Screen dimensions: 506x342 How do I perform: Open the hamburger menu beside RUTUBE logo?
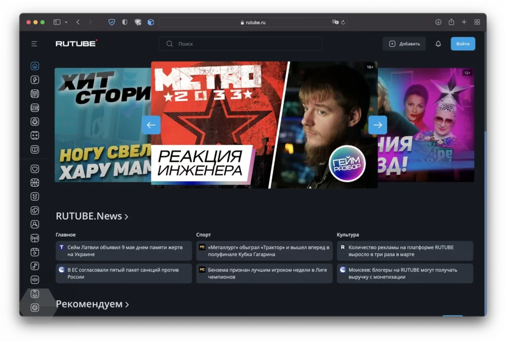point(34,44)
